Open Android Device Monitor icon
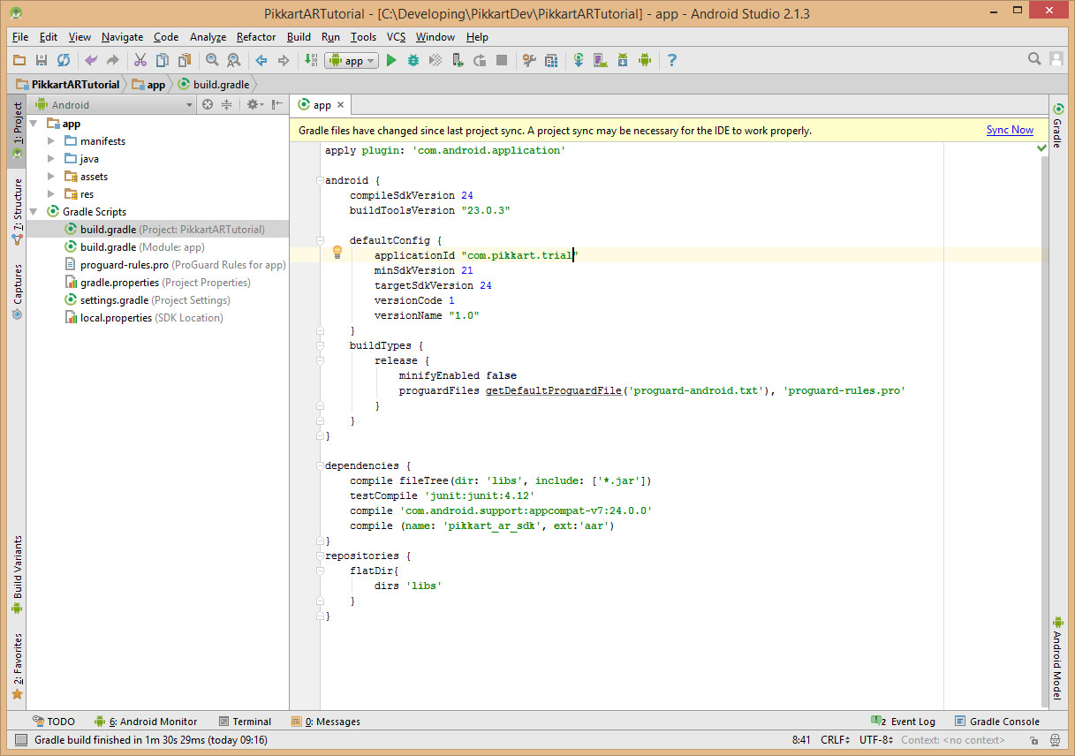The width and height of the screenshot is (1075, 756). pos(645,60)
